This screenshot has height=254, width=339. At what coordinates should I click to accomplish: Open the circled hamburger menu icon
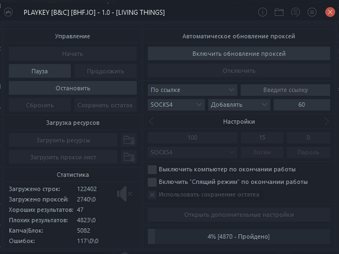312,12
